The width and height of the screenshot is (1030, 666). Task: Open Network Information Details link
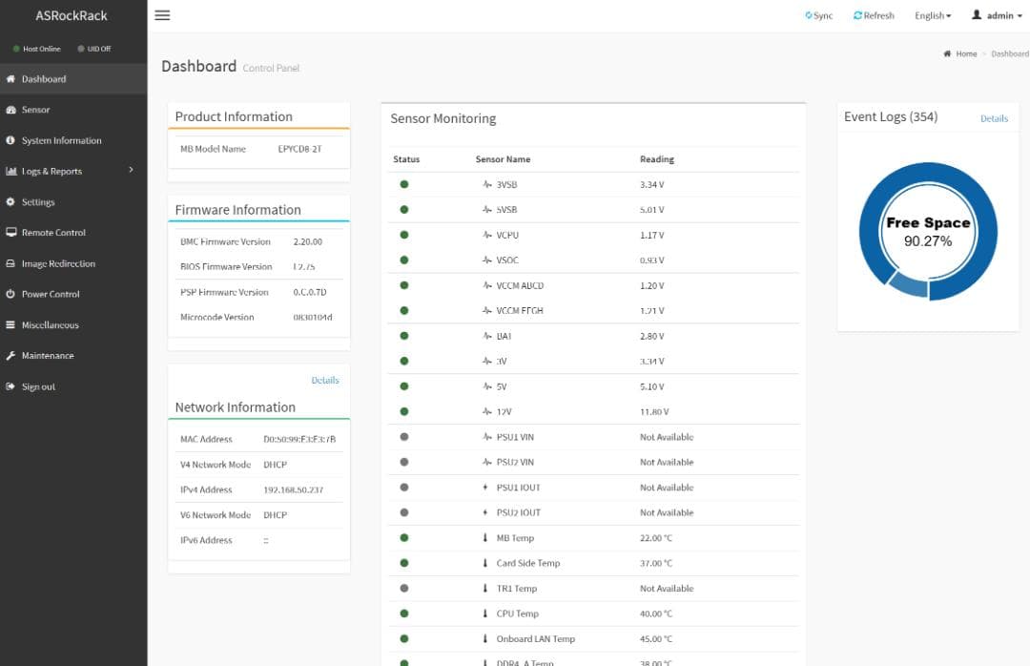tap(324, 380)
